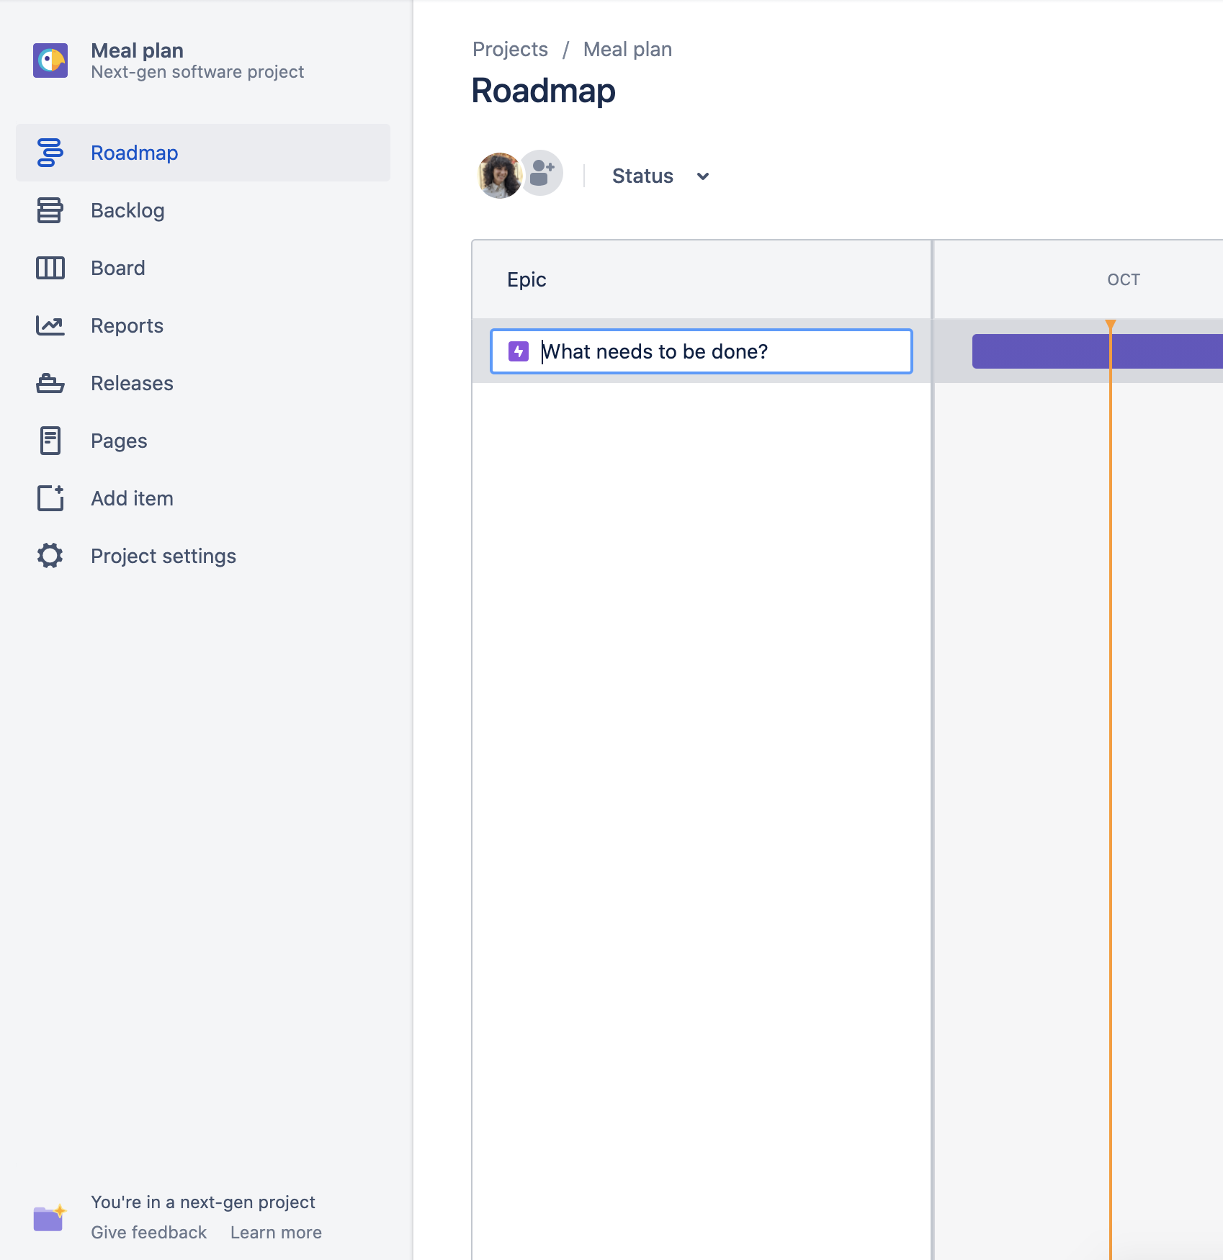This screenshot has height=1260, width=1223.
Task: Open Project settings
Action: [x=163, y=556]
